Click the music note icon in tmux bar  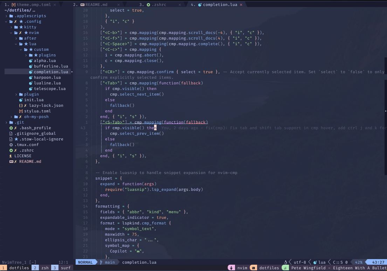(x=285, y=268)
